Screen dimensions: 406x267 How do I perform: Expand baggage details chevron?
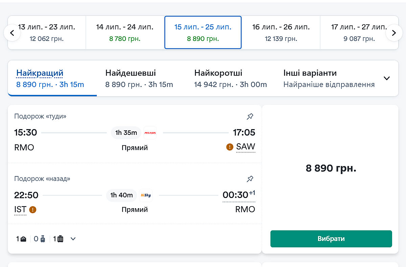pos(73,239)
